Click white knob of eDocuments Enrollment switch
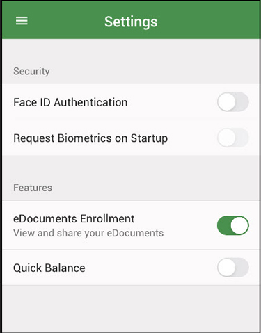The image size is (261, 333). pyautogui.click(x=239, y=225)
